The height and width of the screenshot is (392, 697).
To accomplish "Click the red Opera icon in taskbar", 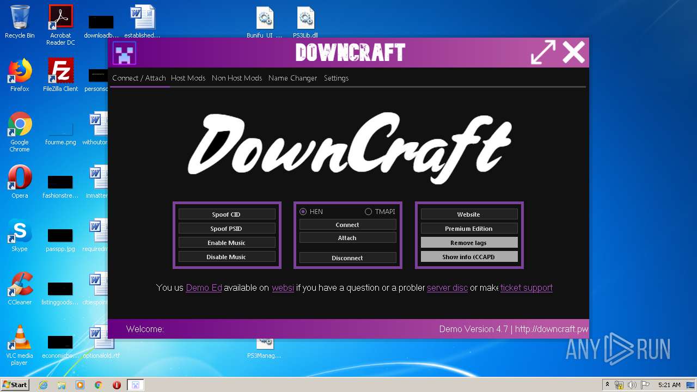I will pos(117,385).
